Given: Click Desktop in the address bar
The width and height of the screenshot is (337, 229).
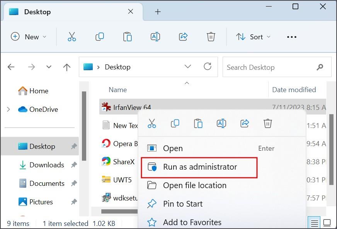Looking at the screenshot, I should pyautogui.click(x=117, y=67).
